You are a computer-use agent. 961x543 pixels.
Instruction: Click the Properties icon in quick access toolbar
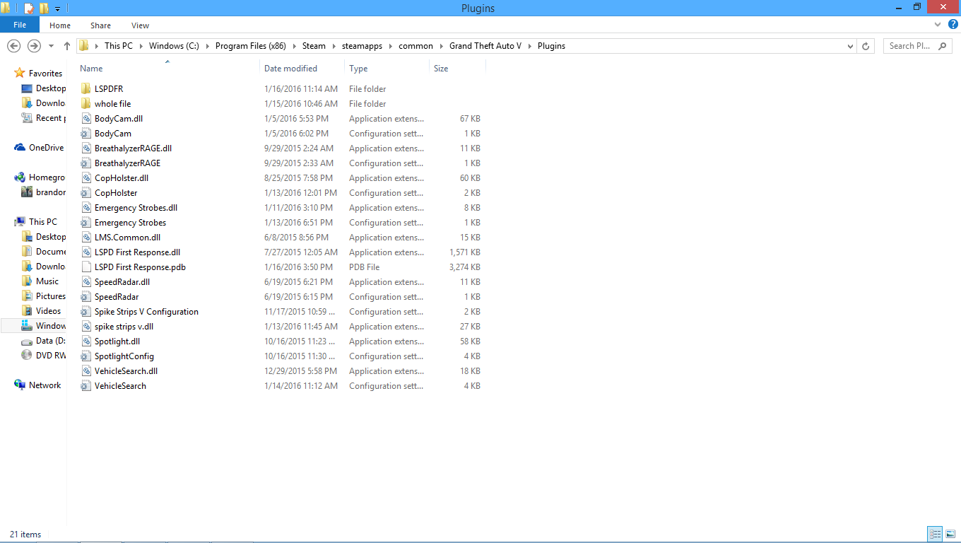(29, 8)
